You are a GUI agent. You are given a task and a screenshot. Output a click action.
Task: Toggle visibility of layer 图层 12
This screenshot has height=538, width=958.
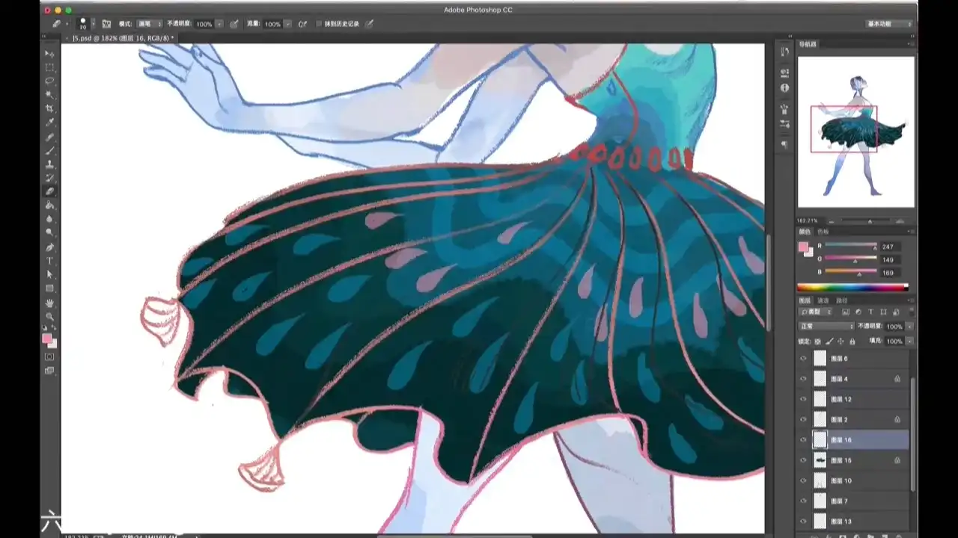click(803, 399)
